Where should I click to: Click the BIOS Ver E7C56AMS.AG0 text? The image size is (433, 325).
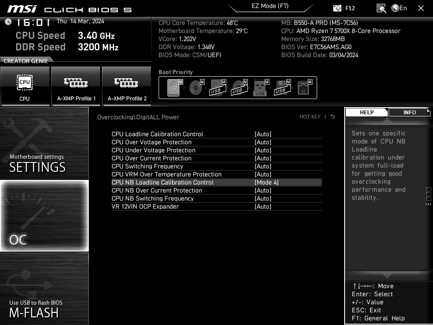tap(316, 47)
